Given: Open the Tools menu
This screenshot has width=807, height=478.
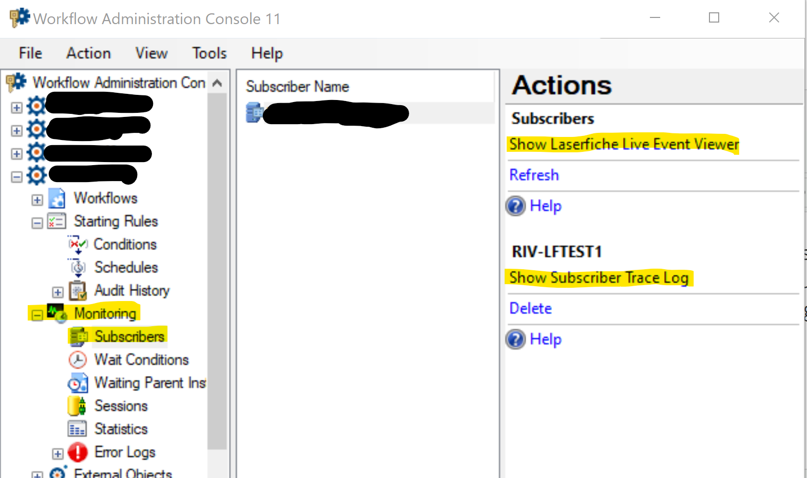Looking at the screenshot, I should tap(209, 53).
